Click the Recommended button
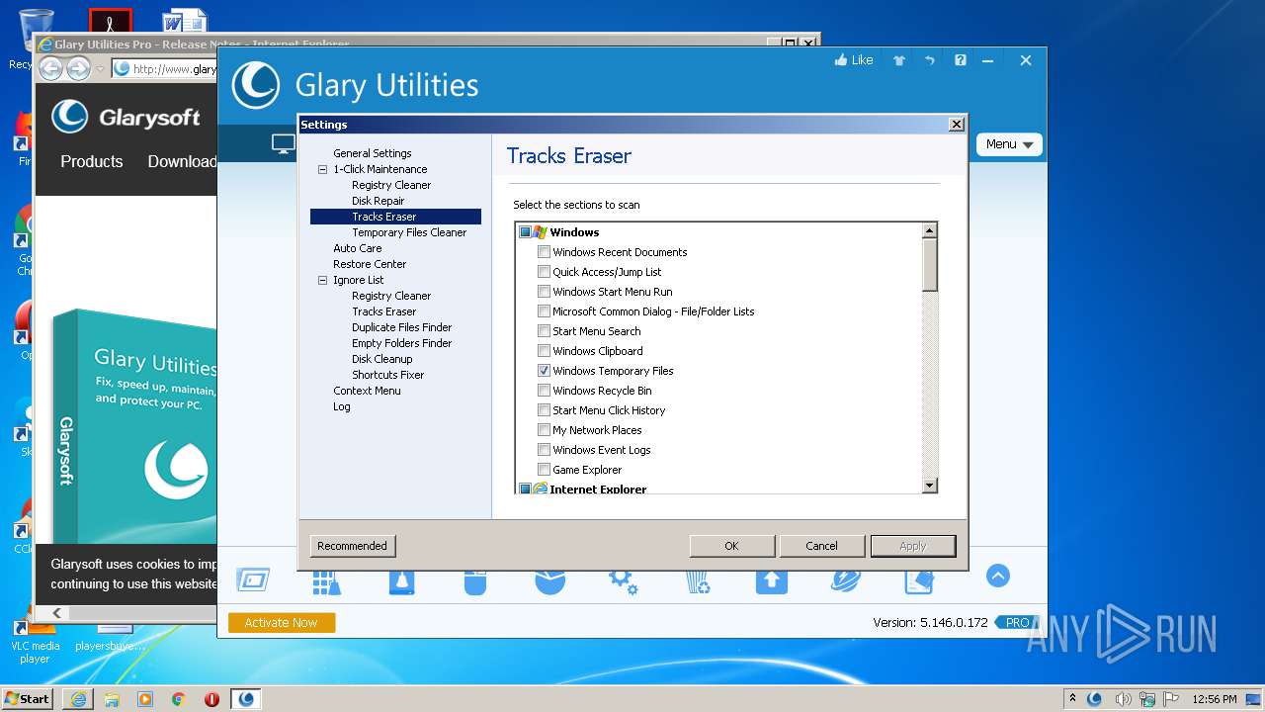The width and height of the screenshot is (1265, 712). pos(353,546)
